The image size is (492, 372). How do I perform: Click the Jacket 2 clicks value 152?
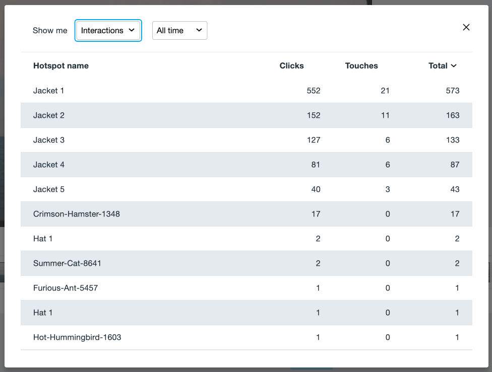click(x=313, y=115)
